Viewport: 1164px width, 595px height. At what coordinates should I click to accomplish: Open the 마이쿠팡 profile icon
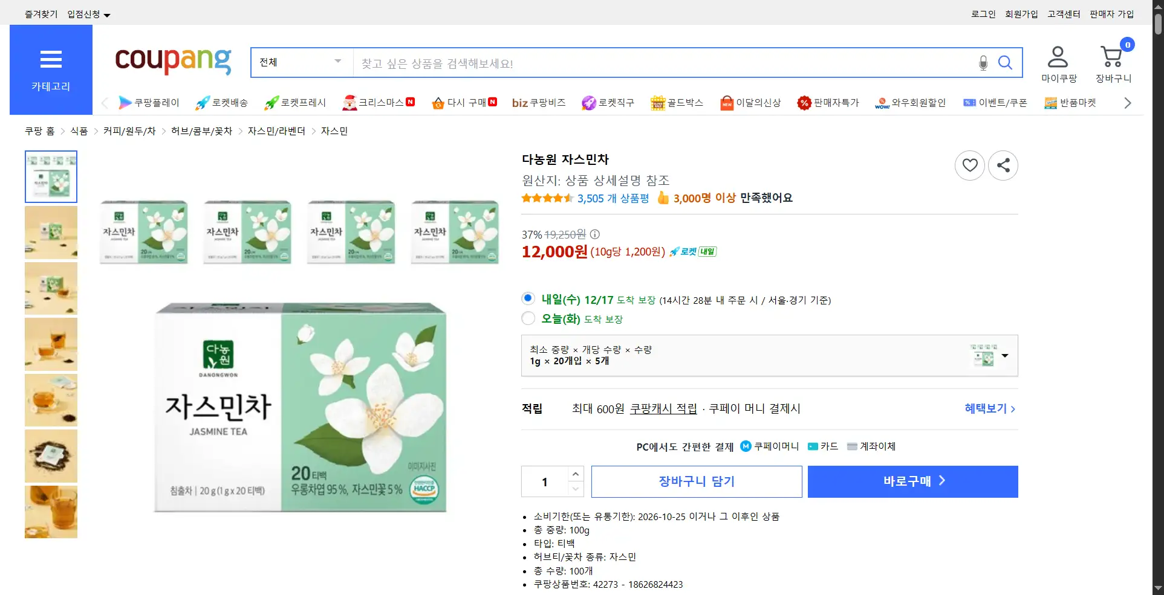point(1058,57)
